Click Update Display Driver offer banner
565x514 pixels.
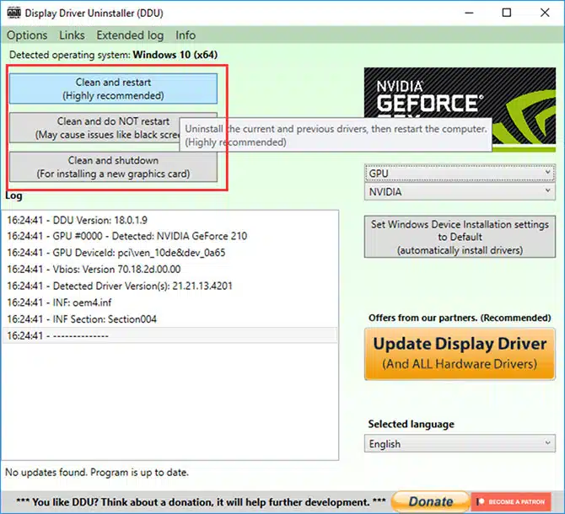click(460, 354)
